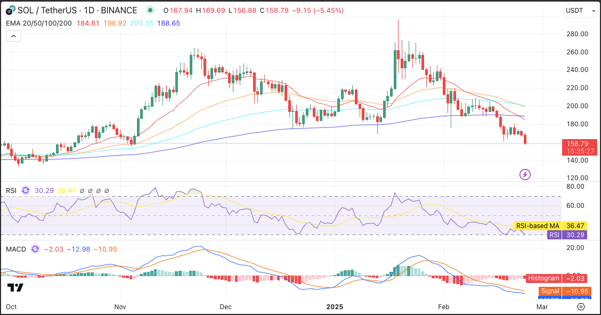Click the close price C 158.79
Viewport: 601px width, 315px height.
pyautogui.click(x=274, y=10)
